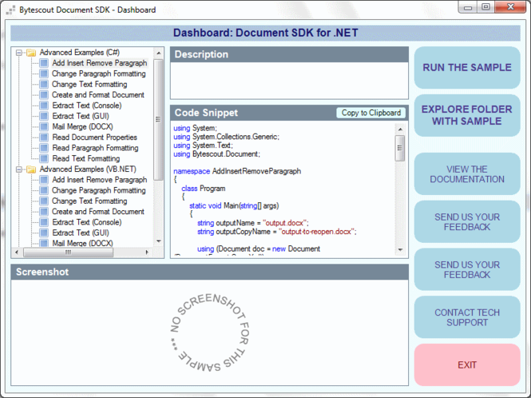Screen dimensions: 531x398
Task: Click icon beside VB.NET Create and Format Document
Action: (44, 212)
